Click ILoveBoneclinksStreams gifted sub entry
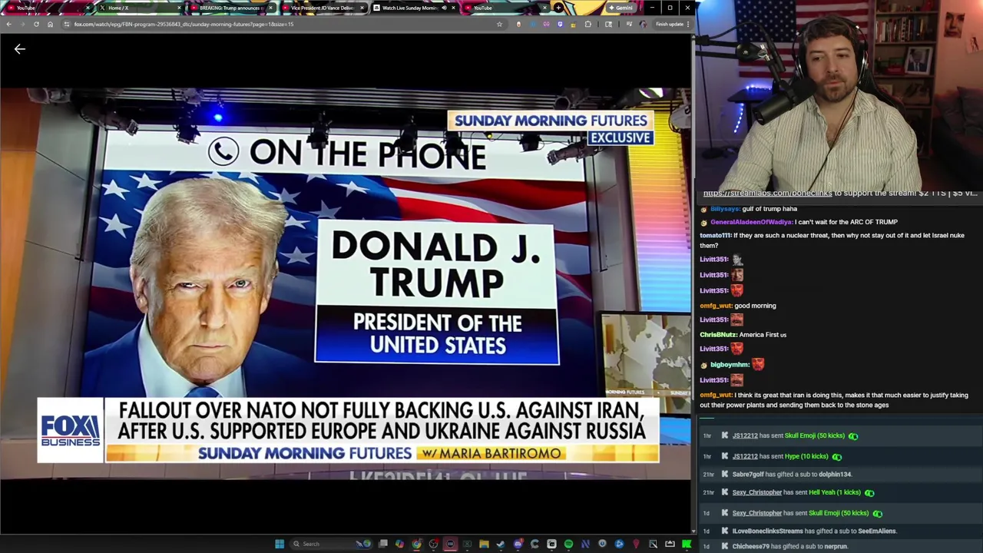The width and height of the screenshot is (983, 553). 814,531
